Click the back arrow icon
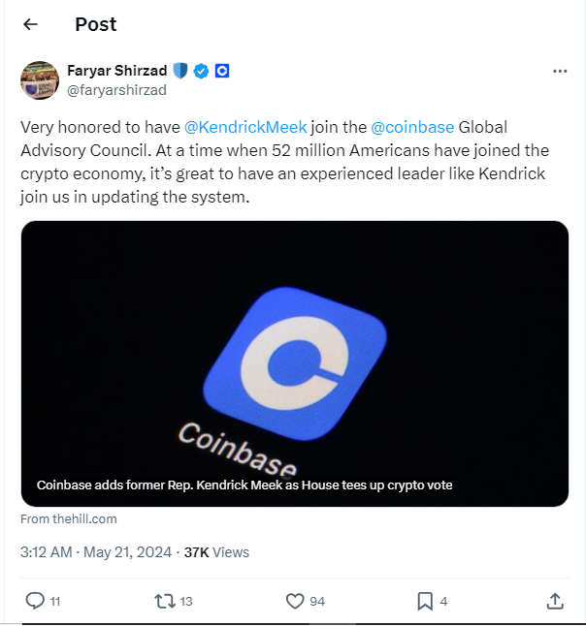This screenshot has width=586, height=626. (30, 25)
